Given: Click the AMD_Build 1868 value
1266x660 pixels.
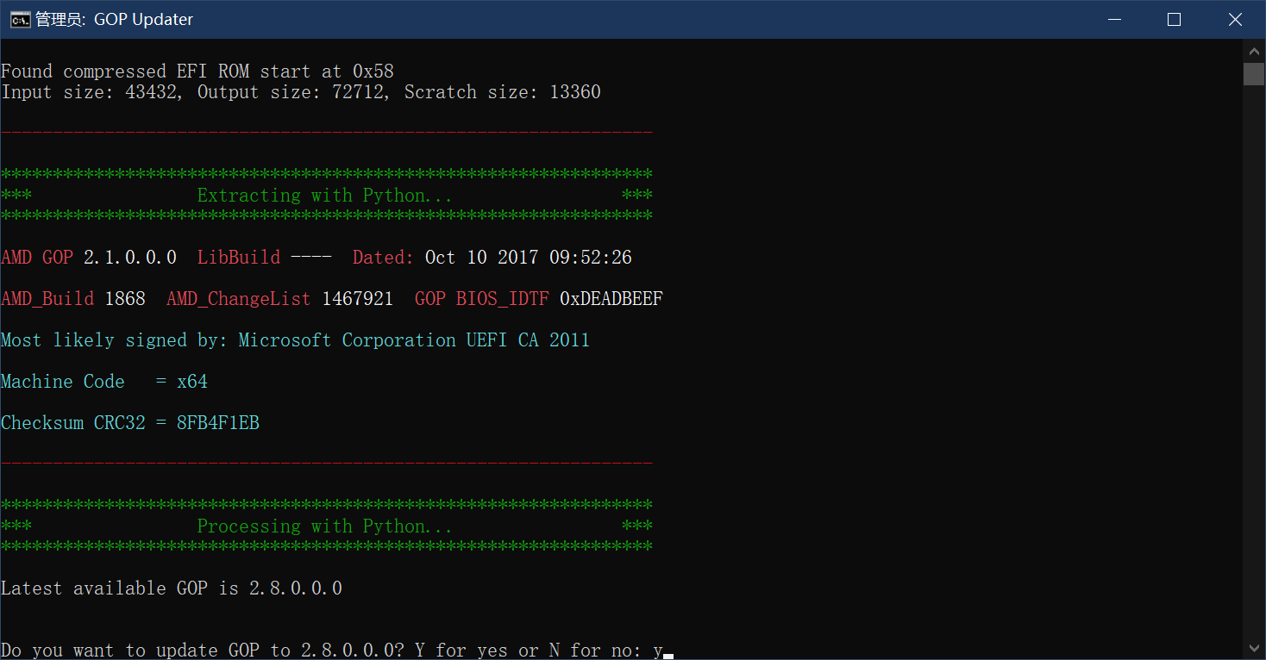Looking at the screenshot, I should coord(125,299).
